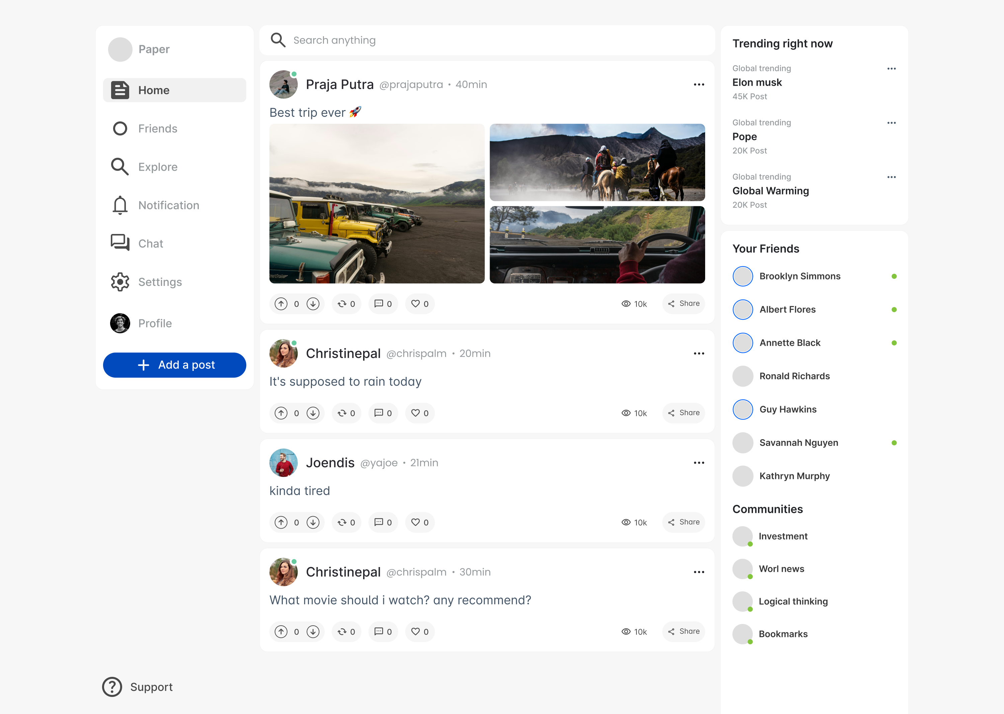Click the Support question mark icon
The image size is (1004, 714).
112,687
